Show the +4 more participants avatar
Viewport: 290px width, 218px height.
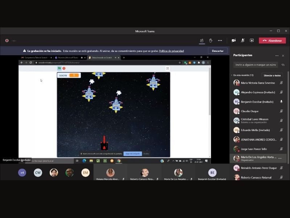(x=22, y=173)
